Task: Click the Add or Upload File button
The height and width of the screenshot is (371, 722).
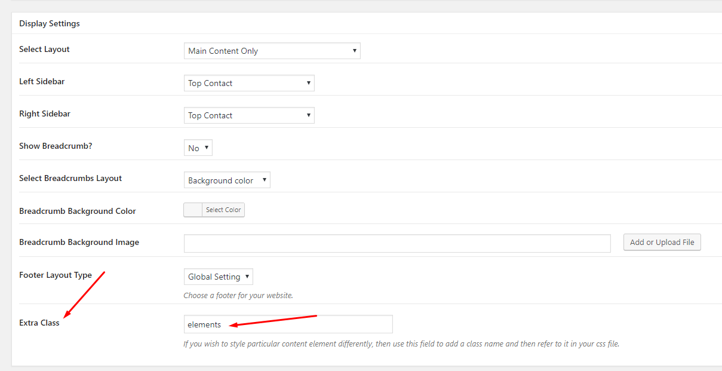Action: pyautogui.click(x=662, y=242)
